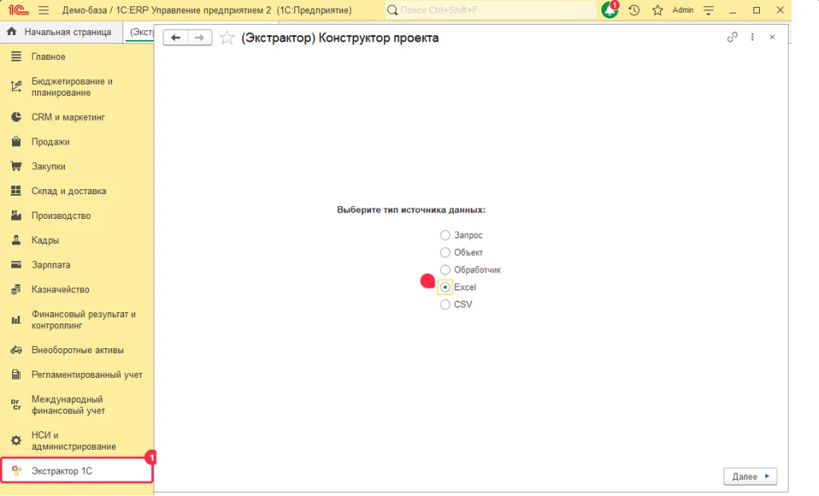Click the Экстрактор 1С sidebar icon
The width and height of the screenshot is (819, 496).
[16, 469]
